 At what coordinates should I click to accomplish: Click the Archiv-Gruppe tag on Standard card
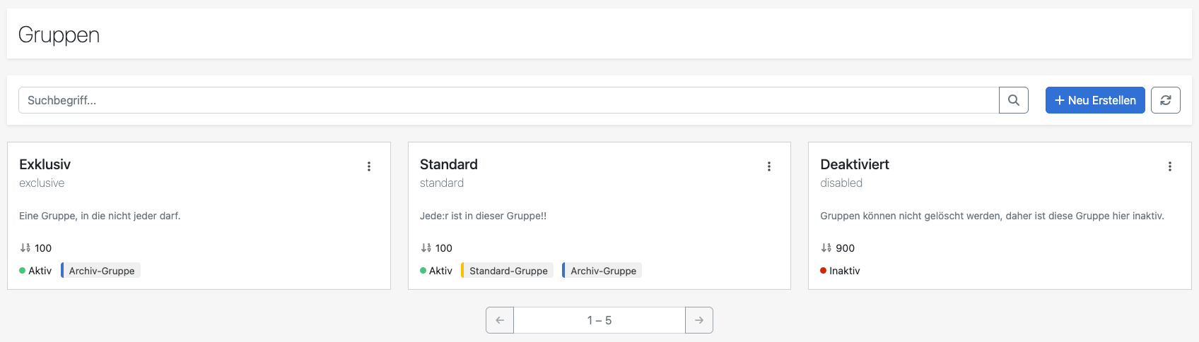click(603, 271)
